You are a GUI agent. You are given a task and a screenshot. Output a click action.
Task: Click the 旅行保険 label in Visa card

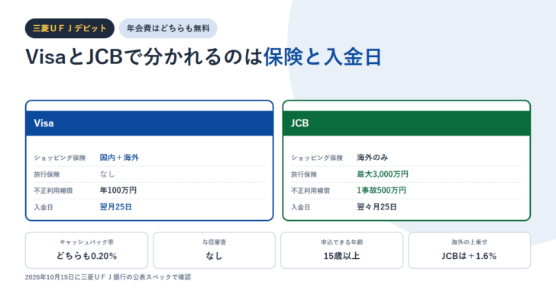(47, 174)
